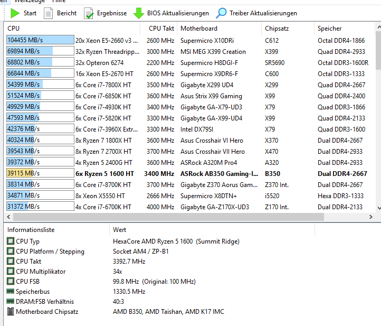Select the 20x Xeon E5-2660 v3 row
This screenshot has width=381, height=326.
coord(189,40)
